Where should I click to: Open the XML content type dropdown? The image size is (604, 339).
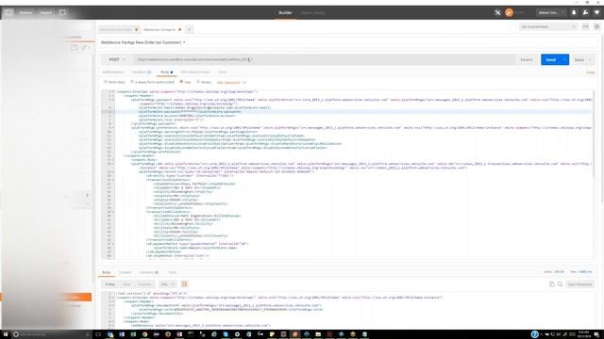(231, 82)
